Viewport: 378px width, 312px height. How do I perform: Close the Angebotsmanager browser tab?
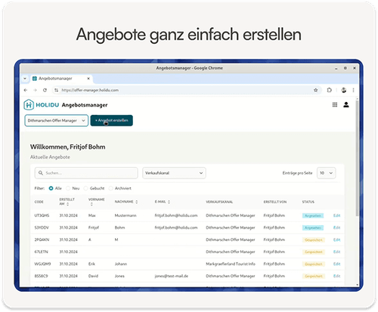(x=88, y=79)
